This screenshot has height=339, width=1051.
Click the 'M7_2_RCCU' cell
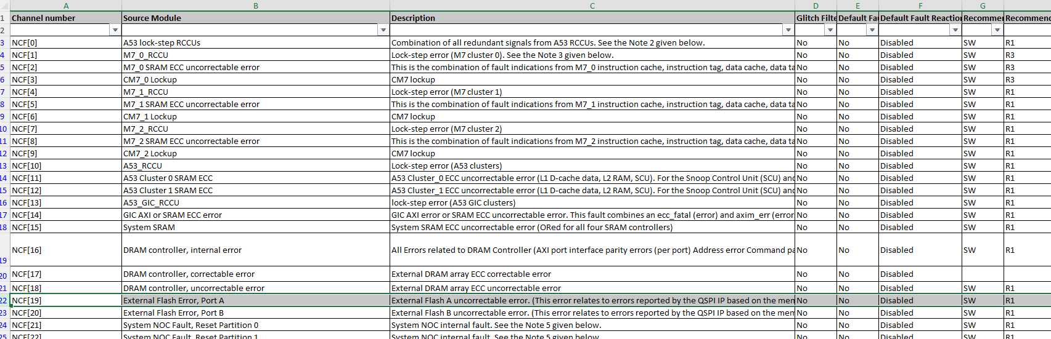coord(256,129)
